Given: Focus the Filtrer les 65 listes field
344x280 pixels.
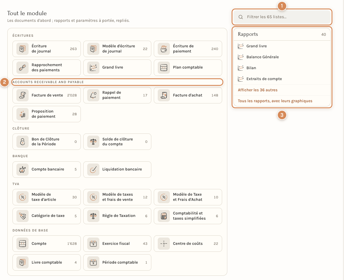Looking at the screenshot, I should [282, 17].
